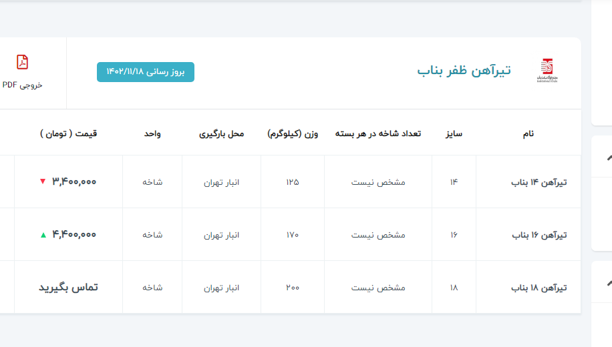Collapse the lower sidebar panel chevron
Viewport: 612px width, 347px height.
tap(609, 283)
